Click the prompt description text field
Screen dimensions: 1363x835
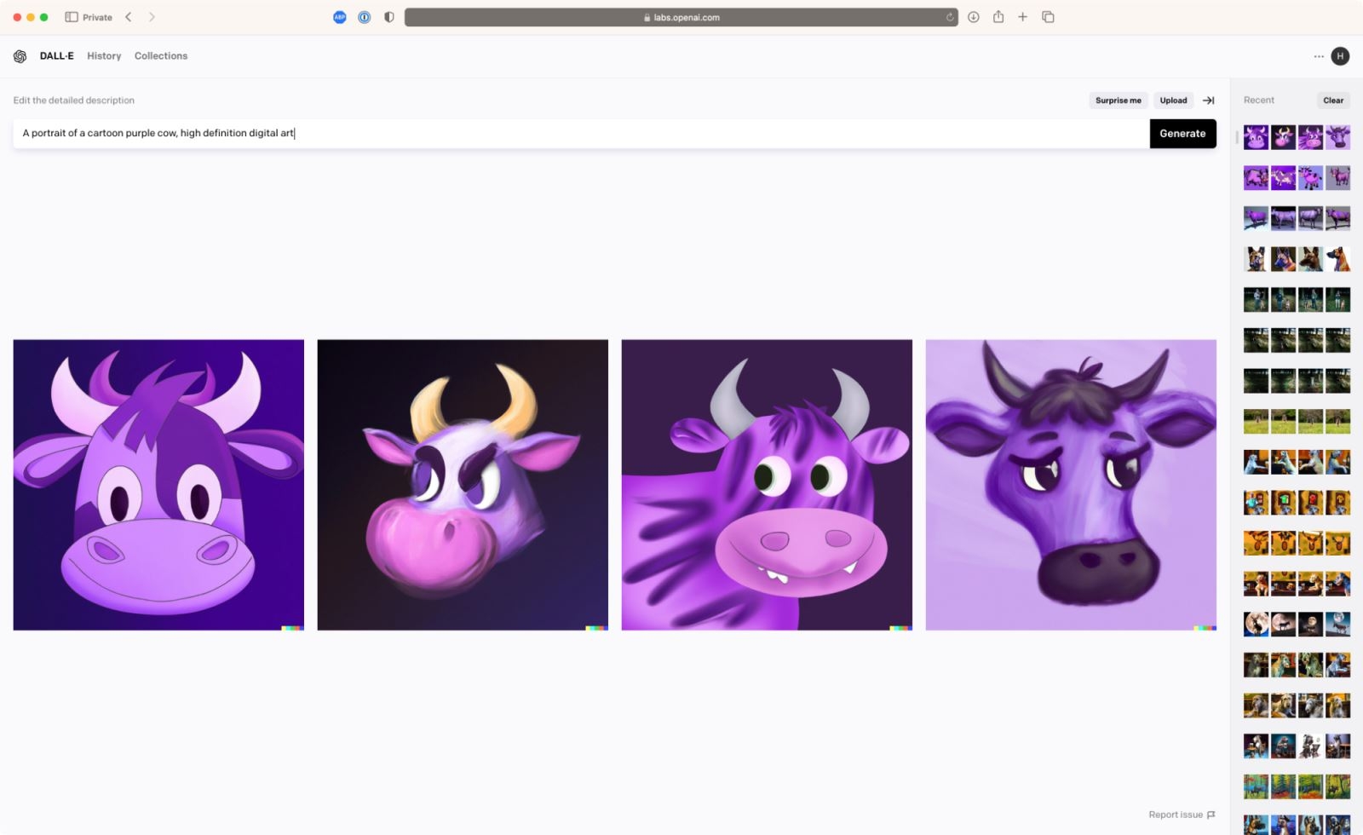pyautogui.click(x=581, y=134)
